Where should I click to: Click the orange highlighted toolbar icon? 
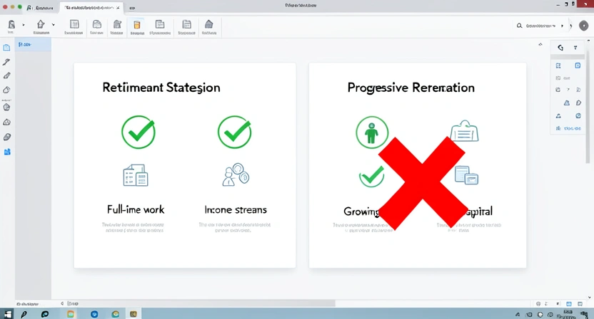(138, 25)
